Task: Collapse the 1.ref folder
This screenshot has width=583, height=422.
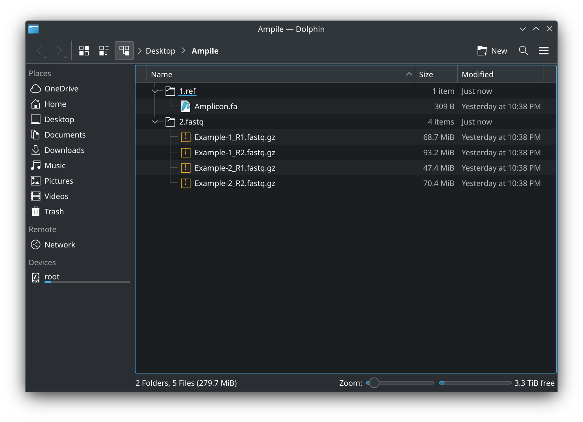Action: coord(155,91)
